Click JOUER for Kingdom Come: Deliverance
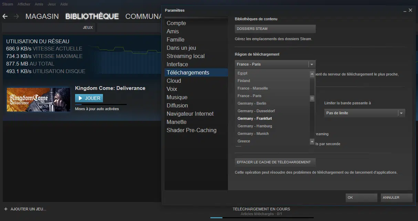Screen dimensions: 418x221 coord(89,98)
